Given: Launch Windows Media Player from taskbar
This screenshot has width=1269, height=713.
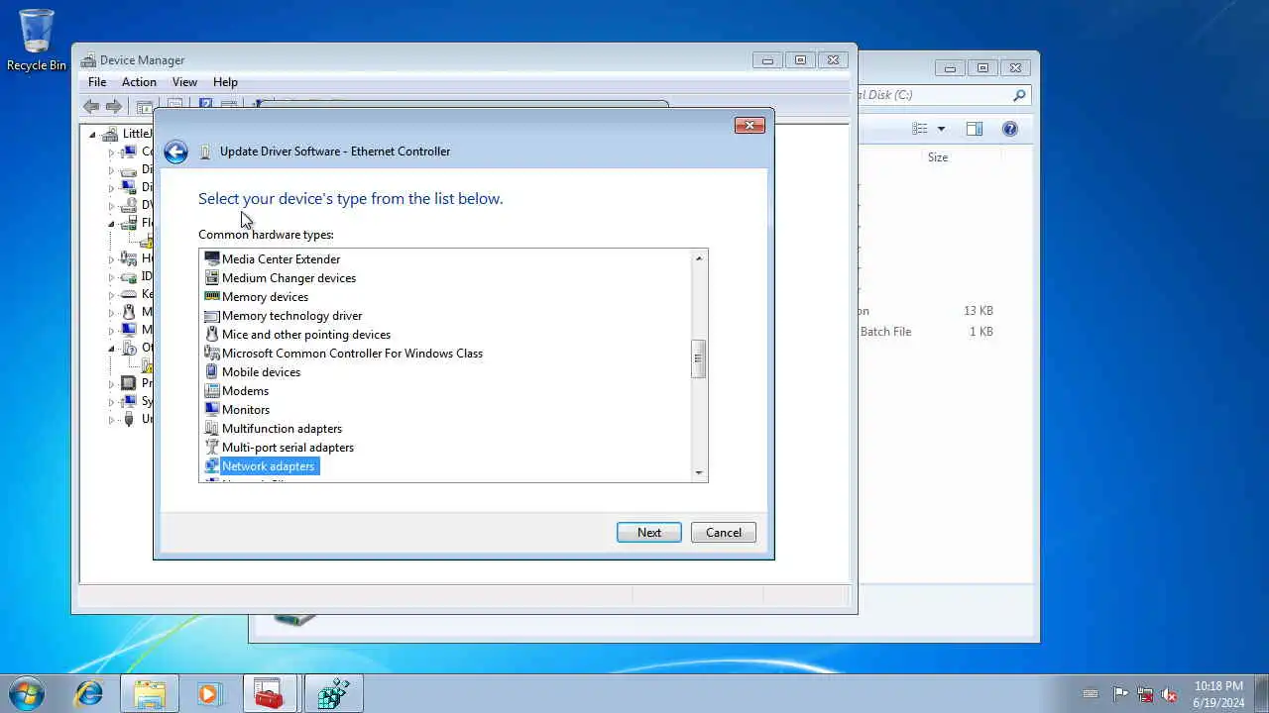Looking at the screenshot, I should click(209, 693).
